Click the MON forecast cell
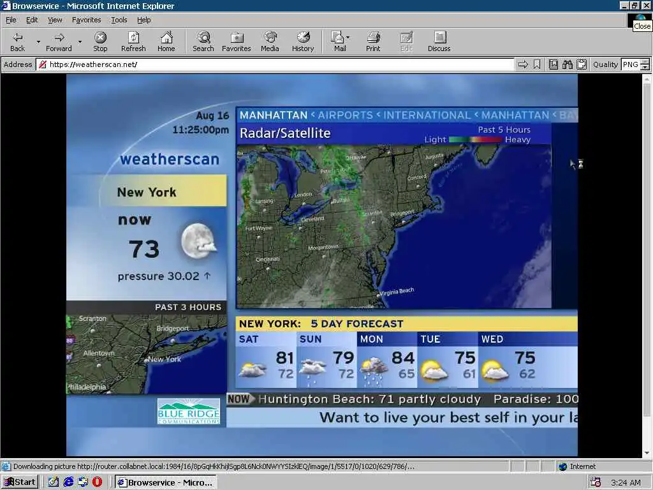Screen dimensions: 653x490 [387, 360]
